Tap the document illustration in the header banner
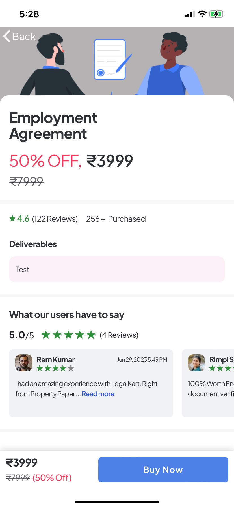Image resolution: width=234 pixels, height=508 pixels. [112, 60]
